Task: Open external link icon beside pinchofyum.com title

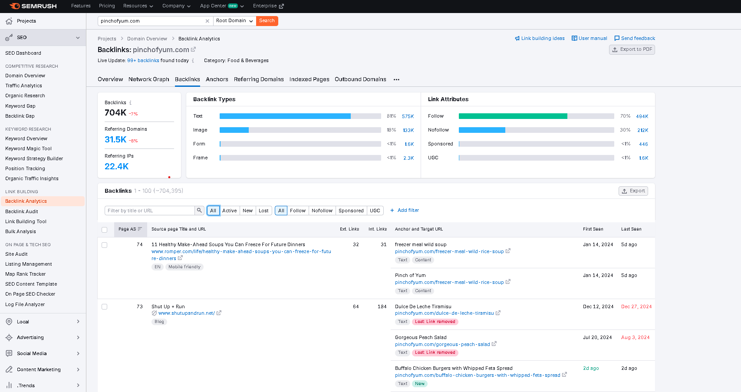Action: (193, 49)
